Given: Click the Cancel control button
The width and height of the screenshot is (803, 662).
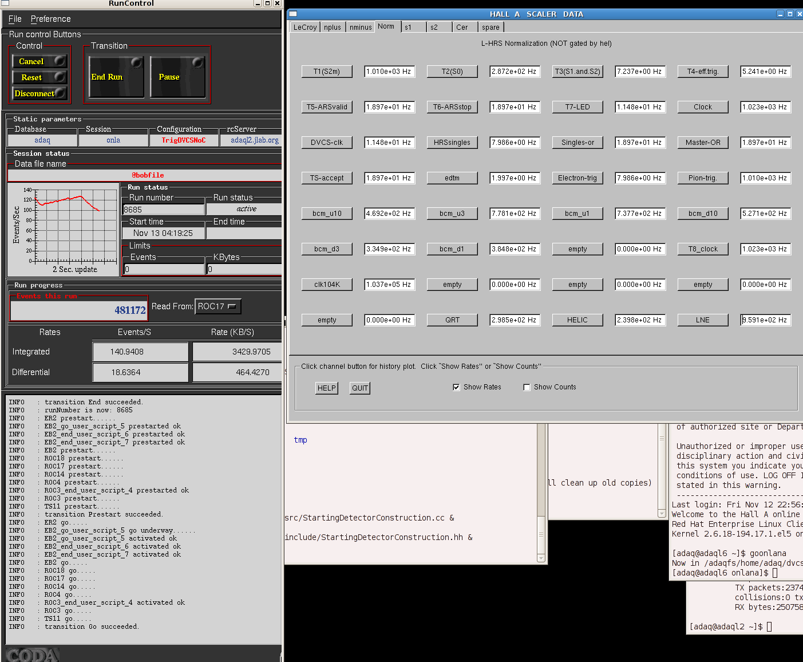Looking at the screenshot, I should point(39,61).
